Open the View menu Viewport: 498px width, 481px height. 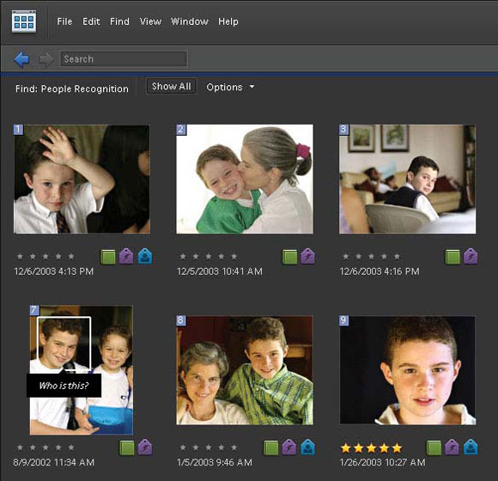tap(150, 21)
